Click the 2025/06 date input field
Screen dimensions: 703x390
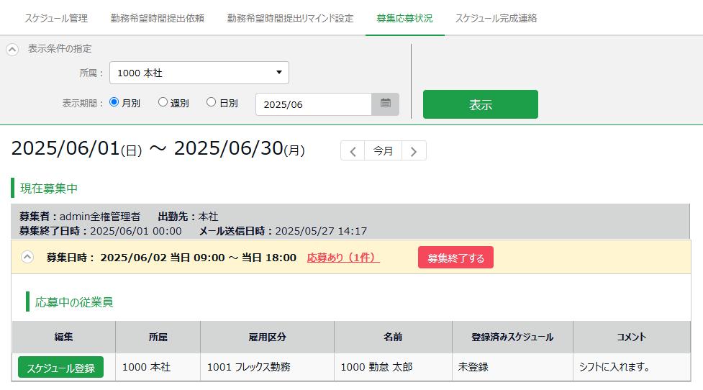(x=313, y=104)
